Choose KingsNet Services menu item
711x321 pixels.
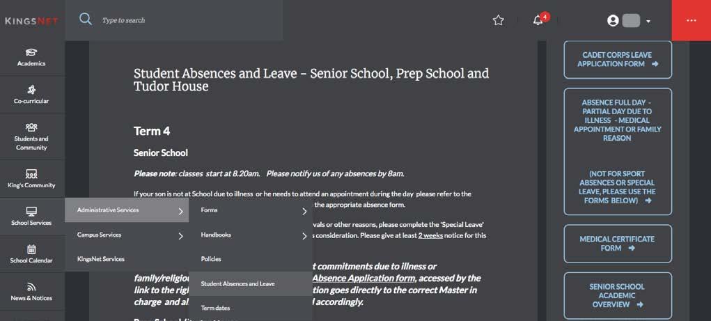[101, 259]
